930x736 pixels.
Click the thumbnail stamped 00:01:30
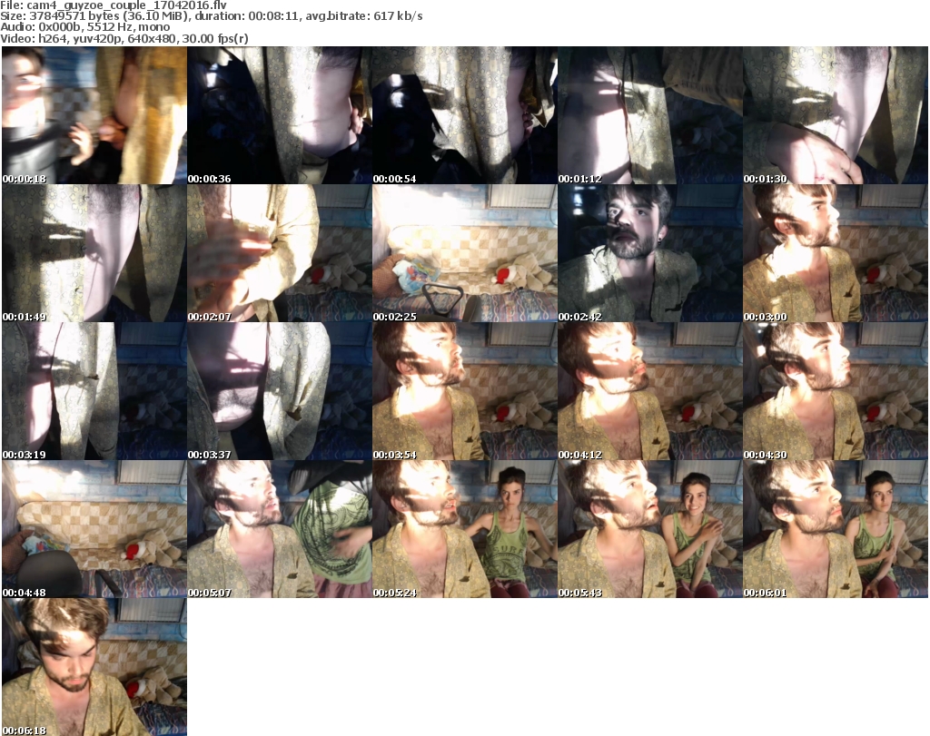coord(836,115)
